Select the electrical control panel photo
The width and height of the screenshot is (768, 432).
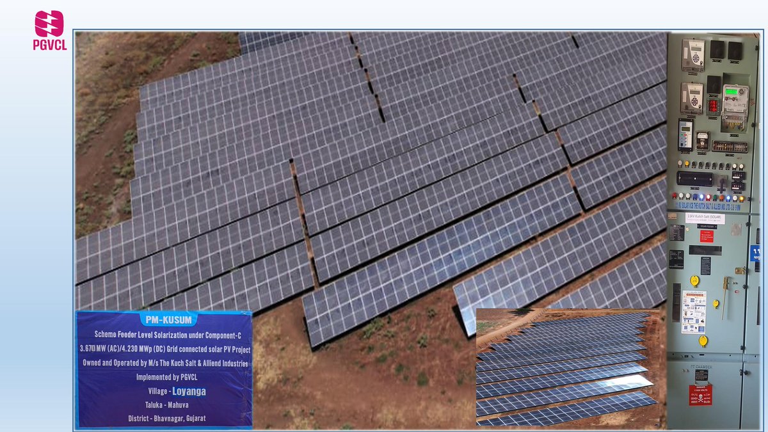coord(714,230)
